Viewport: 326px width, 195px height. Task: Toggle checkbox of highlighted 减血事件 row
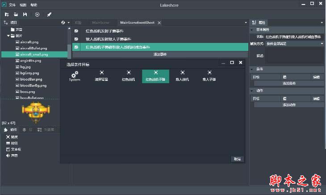point(76,47)
